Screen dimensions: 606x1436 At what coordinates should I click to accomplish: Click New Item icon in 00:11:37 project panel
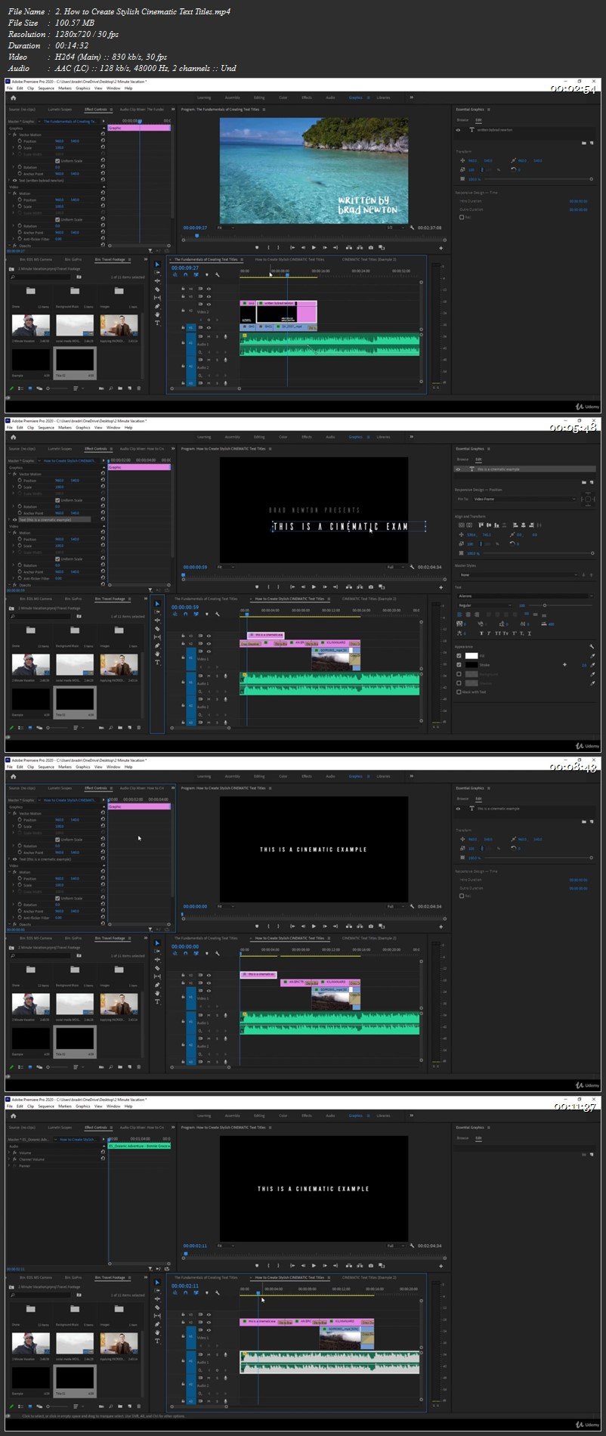[129, 1407]
